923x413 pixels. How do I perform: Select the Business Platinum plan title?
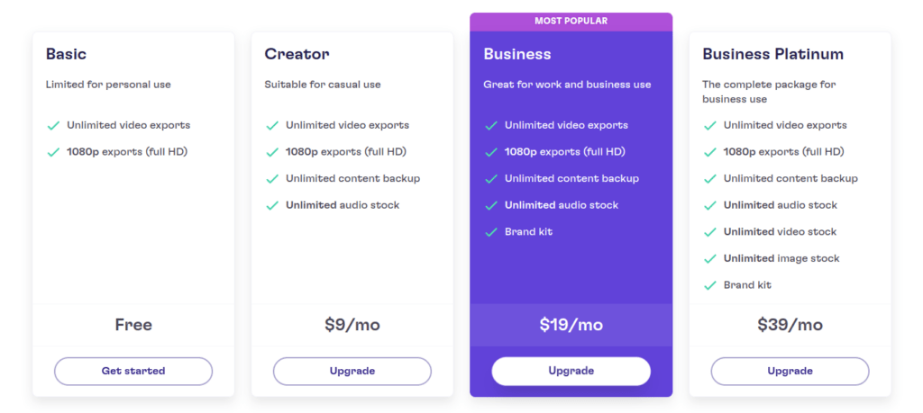click(x=772, y=54)
